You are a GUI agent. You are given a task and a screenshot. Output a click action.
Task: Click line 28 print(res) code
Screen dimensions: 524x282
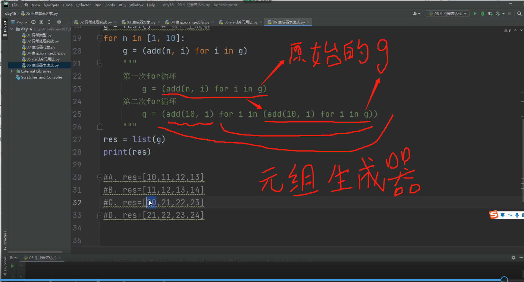[127, 152]
